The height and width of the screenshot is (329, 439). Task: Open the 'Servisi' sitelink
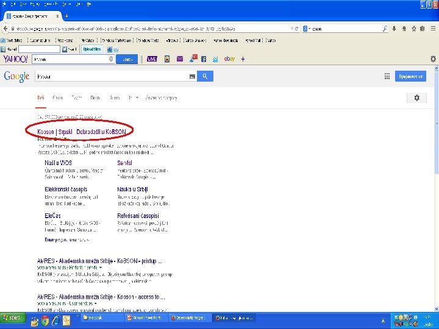click(124, 163)
